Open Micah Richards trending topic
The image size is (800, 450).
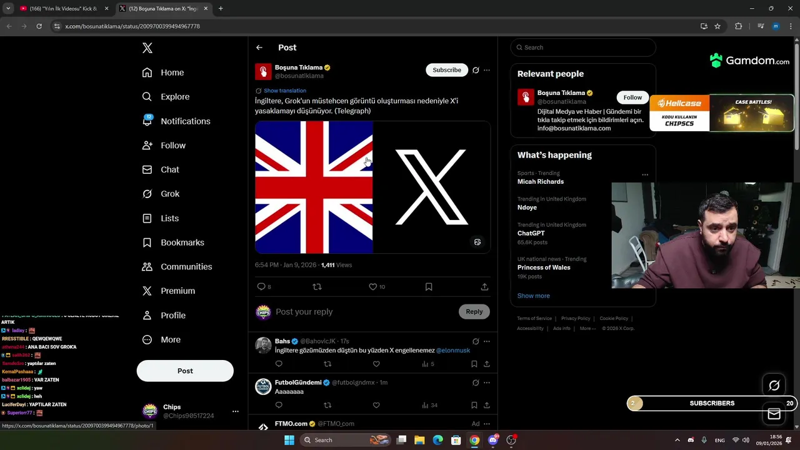click(x=541, y=181)
